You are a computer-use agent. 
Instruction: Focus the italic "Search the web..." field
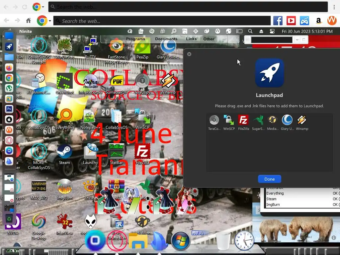click(x=162, y=21)
